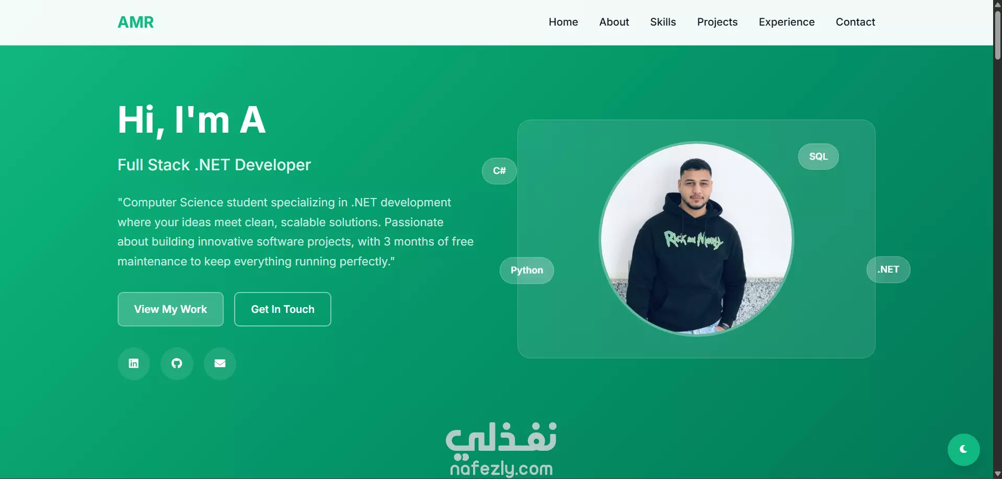Viewport: 1002px width, 479px height.
Task: Open the Projects nav link
Action: pyautogui.click(x=717, y=22)
